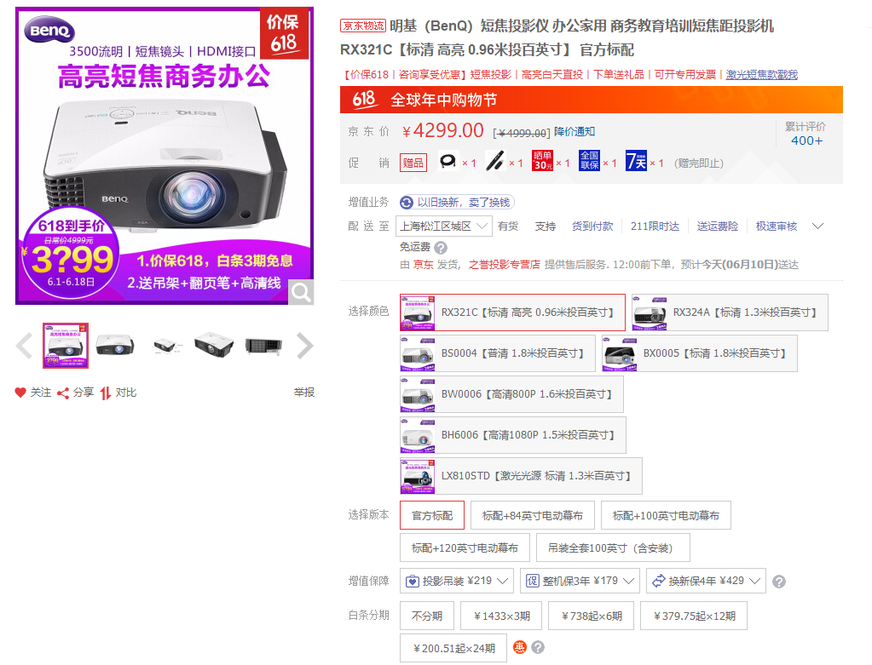Click 400+ cumulative reviews count
The image size is (872, 665).
(806, 140)
